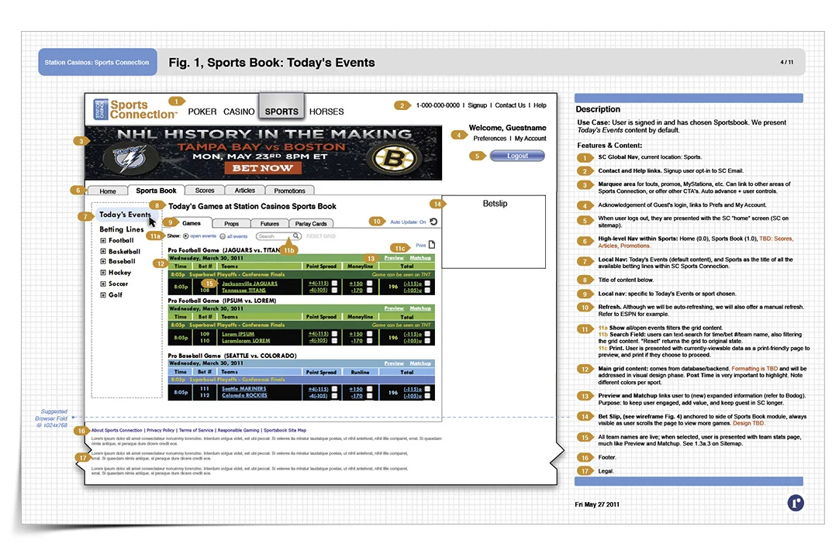Click the refresh icon beside Auto Update
The width and height of the screenshot is (839, 547).
pyautogui.click(x=433, y=222)
